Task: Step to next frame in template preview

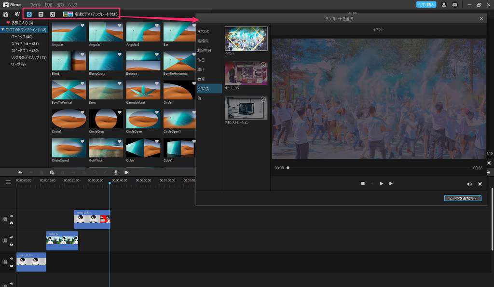Action: pos(391,184)
